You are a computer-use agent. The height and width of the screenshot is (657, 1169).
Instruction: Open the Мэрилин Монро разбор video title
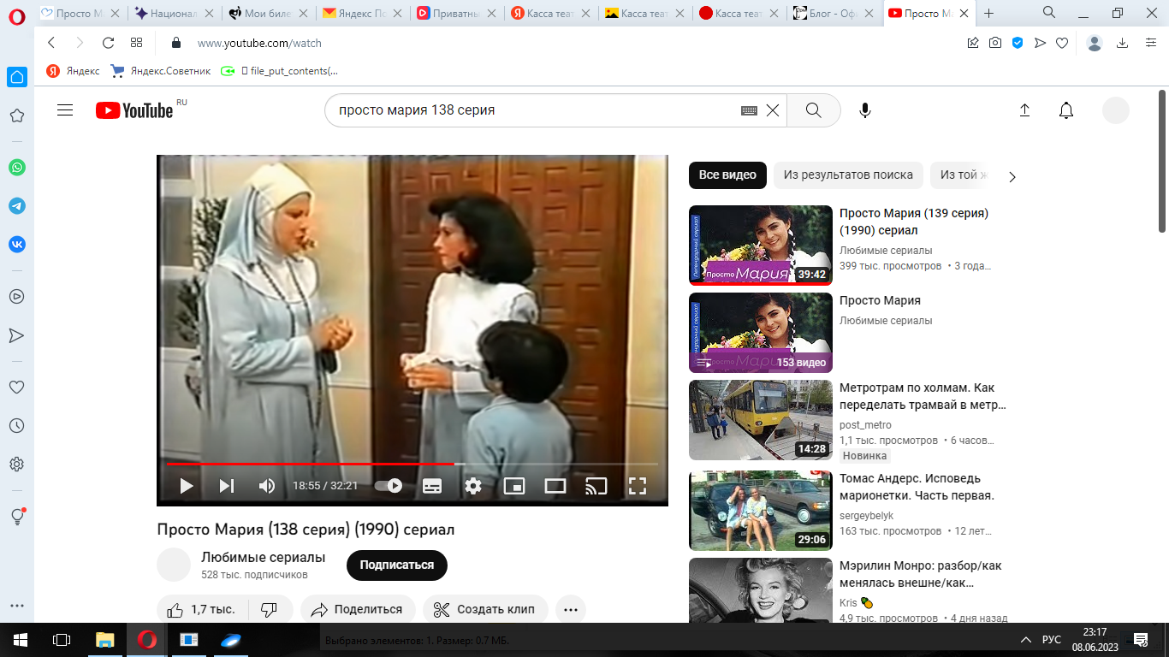pyautogui.click(x=921, y=574)
